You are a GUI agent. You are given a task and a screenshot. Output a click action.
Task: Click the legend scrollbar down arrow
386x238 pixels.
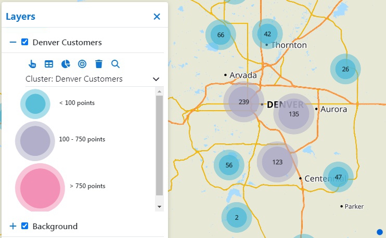160,206
